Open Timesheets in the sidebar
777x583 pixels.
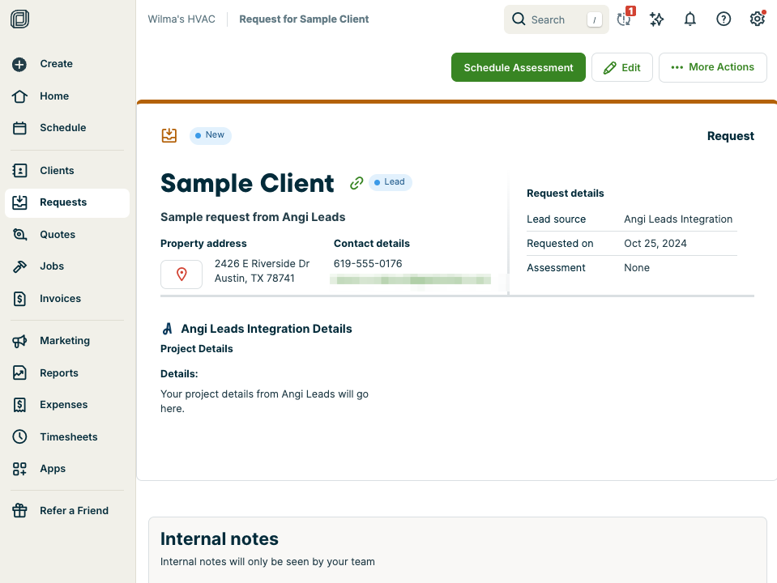(x=68, y=437)
